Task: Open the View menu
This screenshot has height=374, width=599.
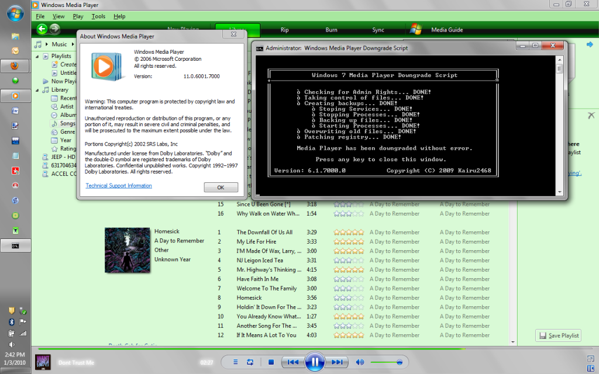Action: (58, 16)
